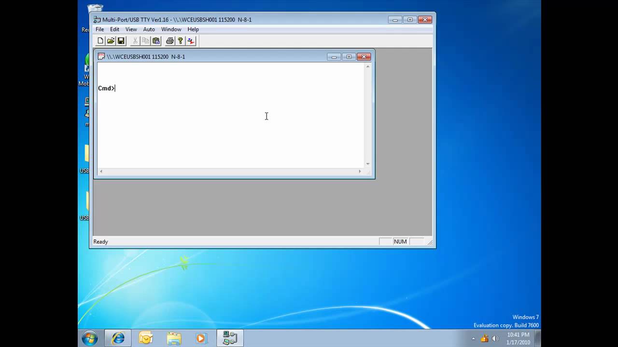
Task: Open Windows Media Player from the taskbar
Action: [201, 338]
